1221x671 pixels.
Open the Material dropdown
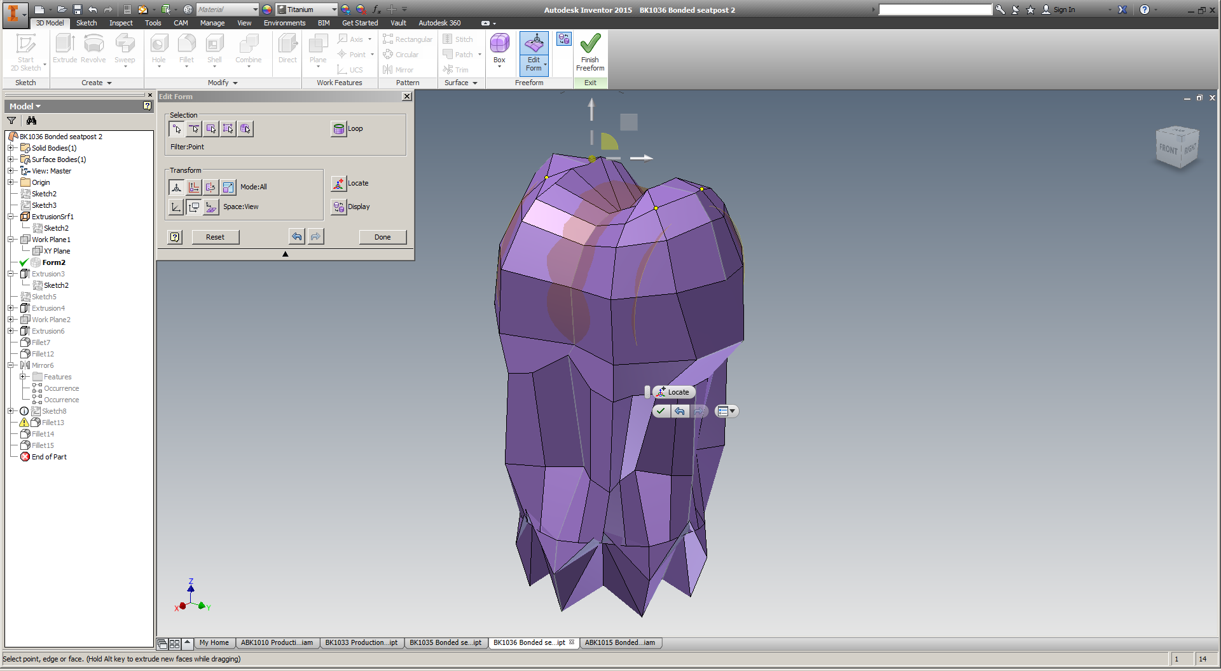[255, 10]
